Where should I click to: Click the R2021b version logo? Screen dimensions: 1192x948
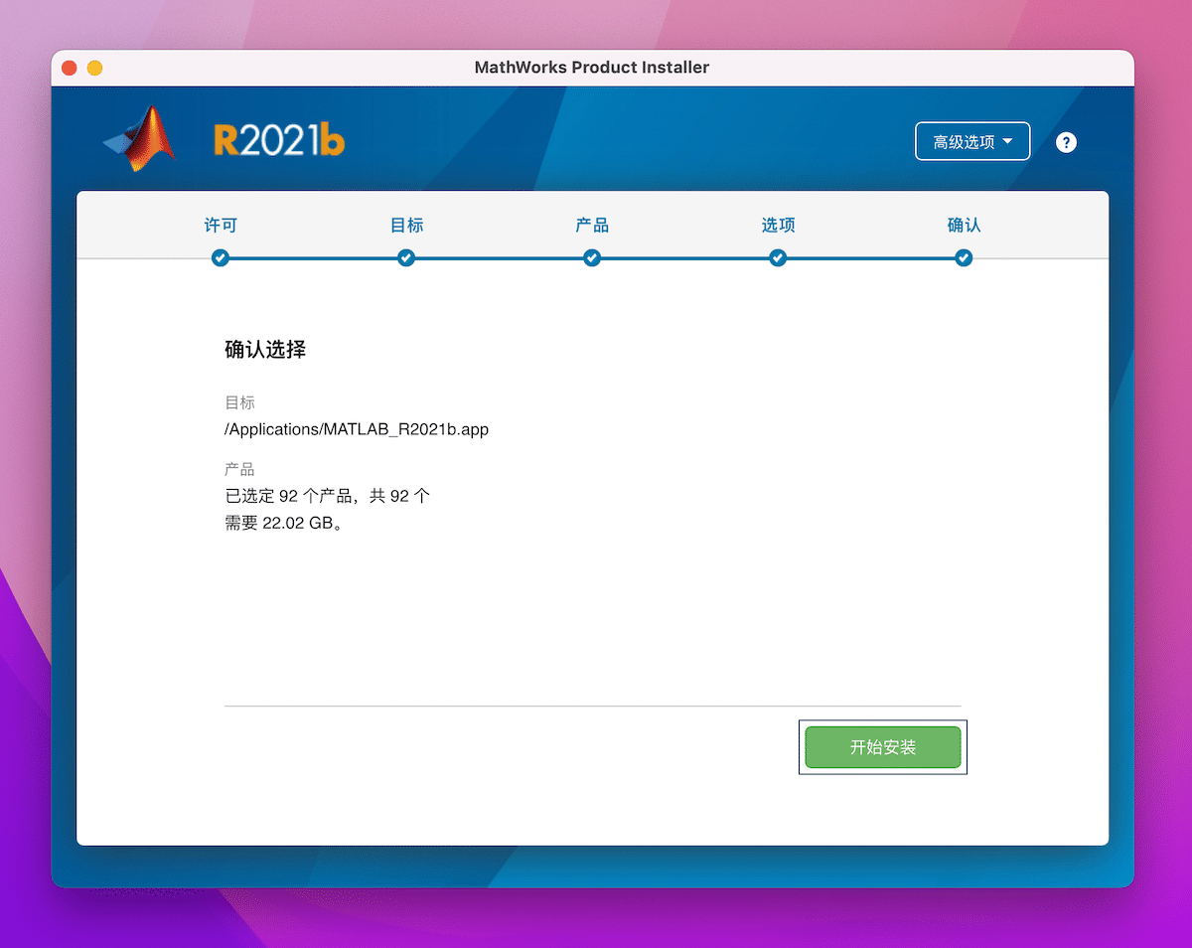pos(279,139)
